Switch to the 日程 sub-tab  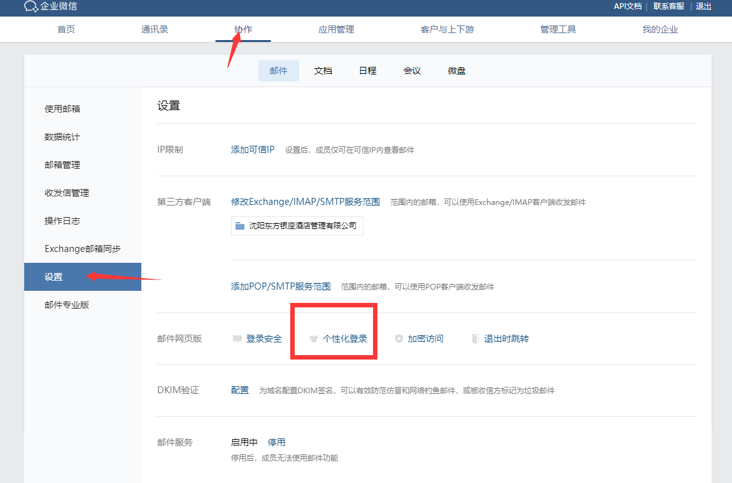(368, 71)
